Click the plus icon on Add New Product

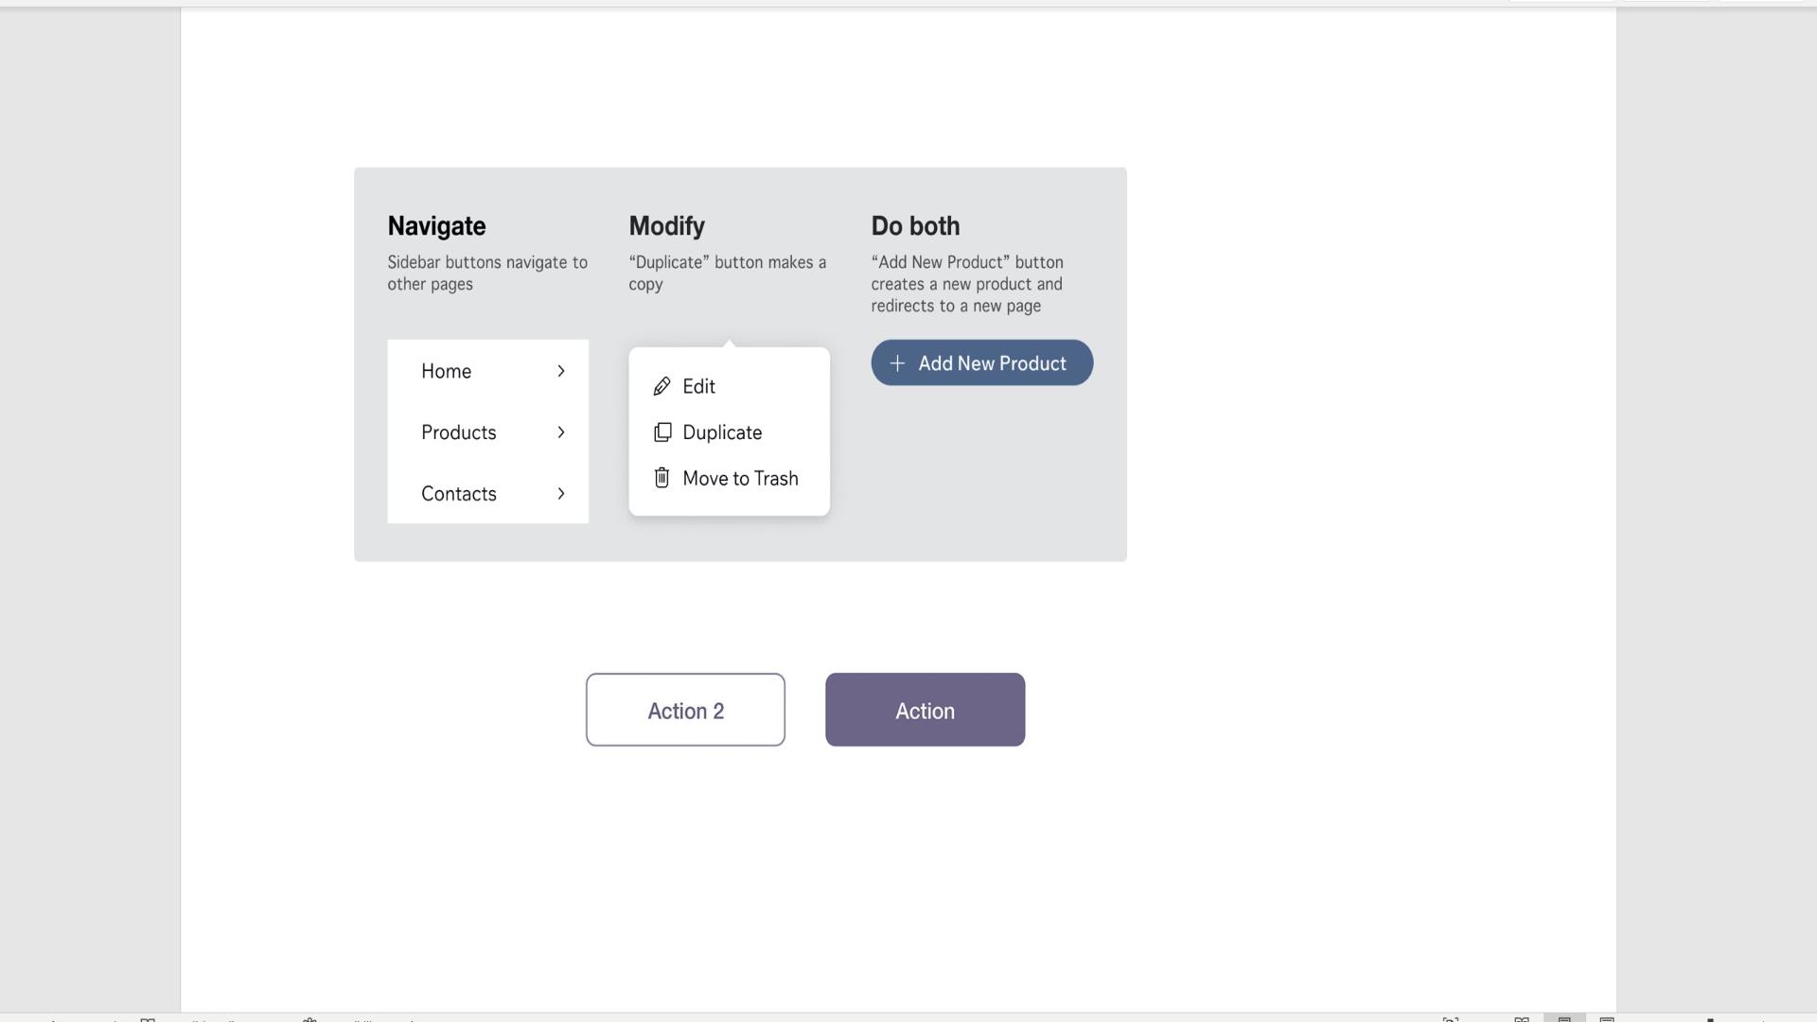click(896, 361)
